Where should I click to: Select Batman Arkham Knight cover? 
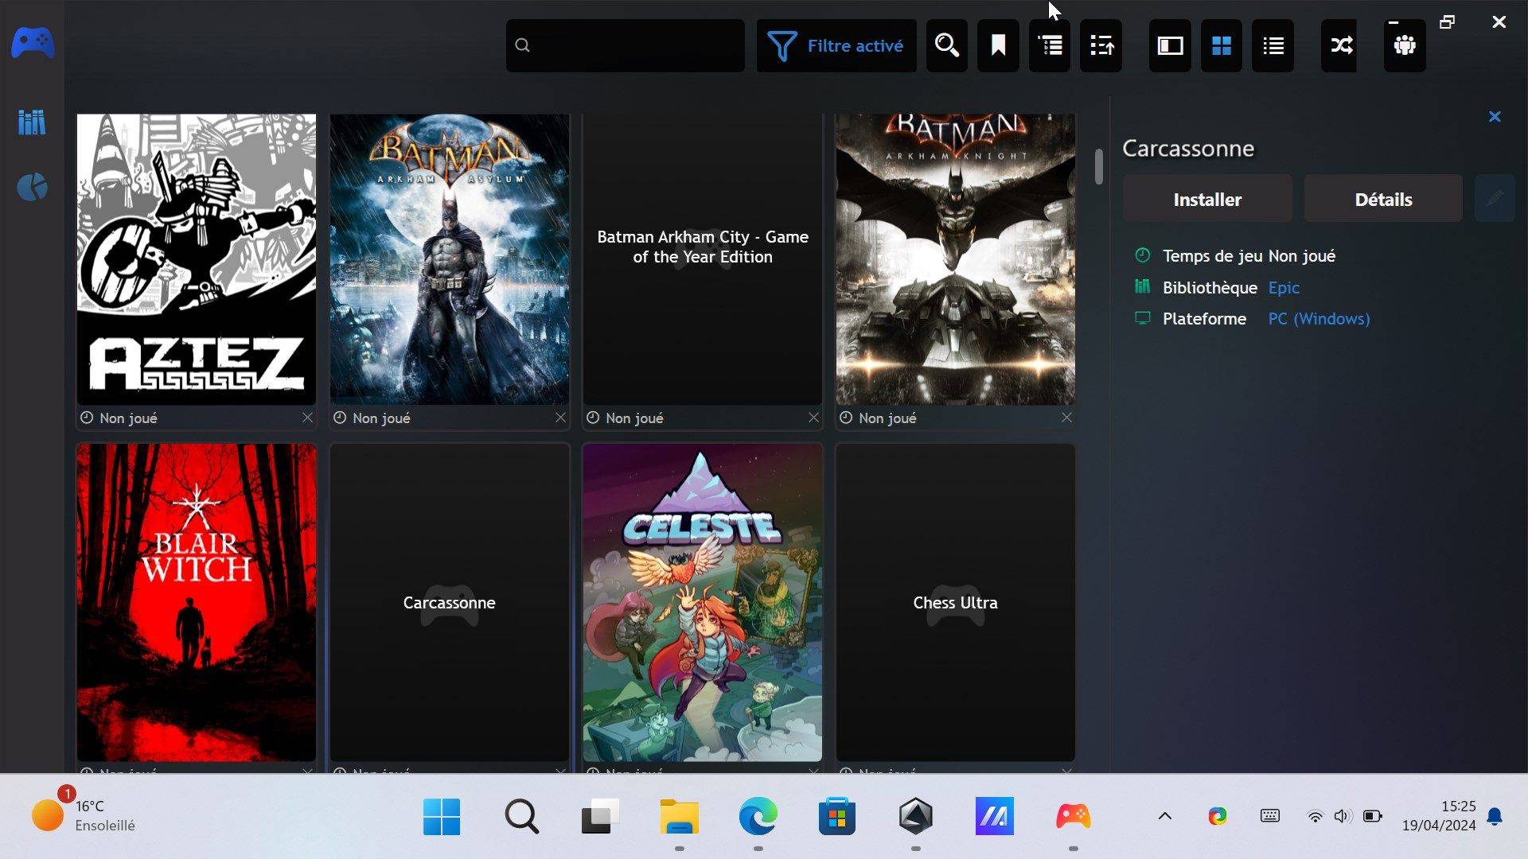pyautogui.click(x=956, y=259)
